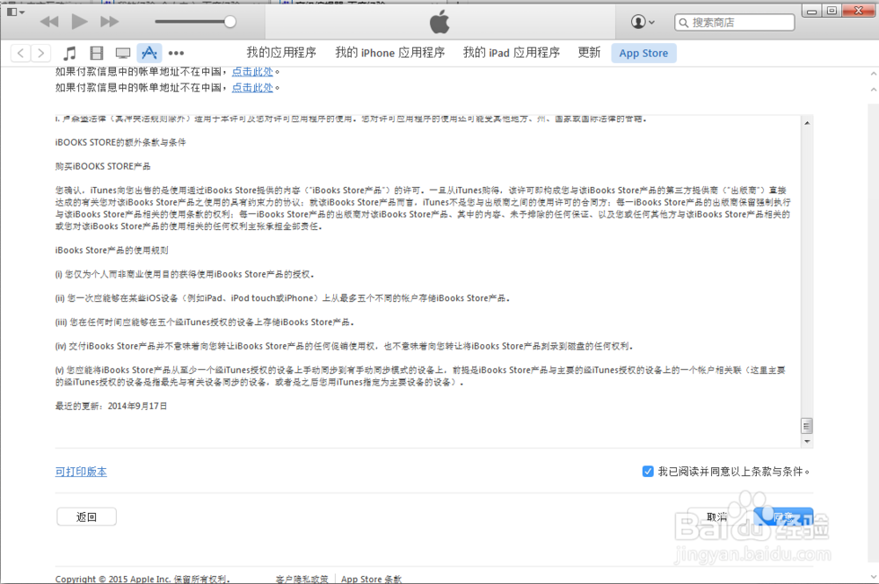
Task: Open 可打印版本 printable version link
Action: (x=81, y=472)
